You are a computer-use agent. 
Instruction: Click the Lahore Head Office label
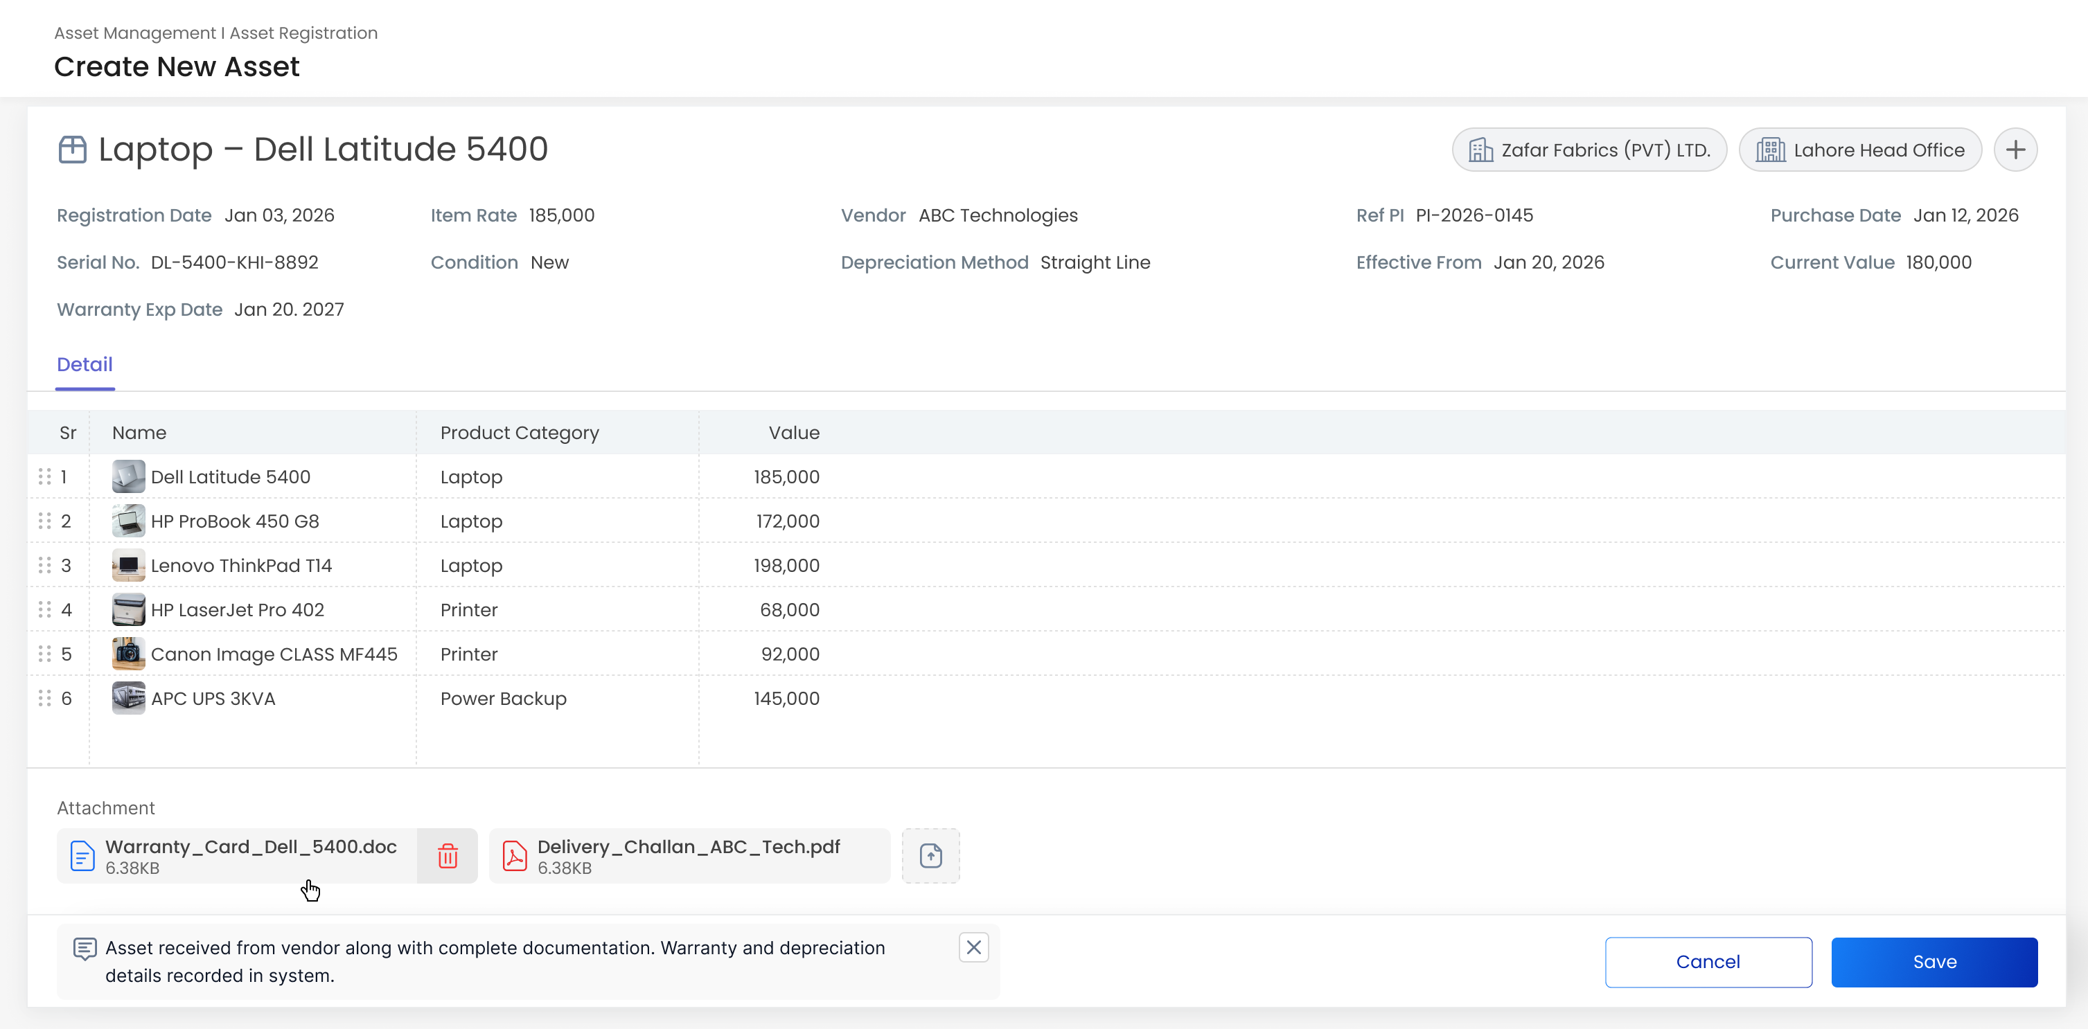click(x=1879, y=150)
